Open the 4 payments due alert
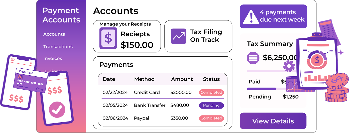The height and width of the screenshot is (133, 349). 273,16
